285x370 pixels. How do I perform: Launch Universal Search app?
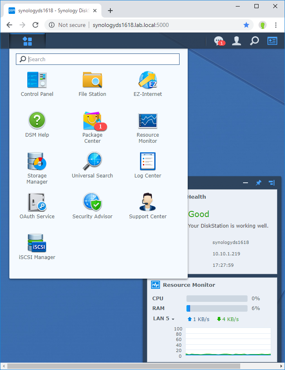[x=92, y=165]
